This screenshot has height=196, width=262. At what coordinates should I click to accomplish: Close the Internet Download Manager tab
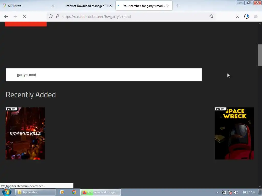[111, 6]
